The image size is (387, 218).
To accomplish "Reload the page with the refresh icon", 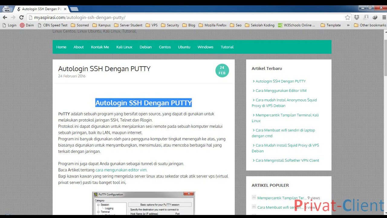I will coord(21,18).
